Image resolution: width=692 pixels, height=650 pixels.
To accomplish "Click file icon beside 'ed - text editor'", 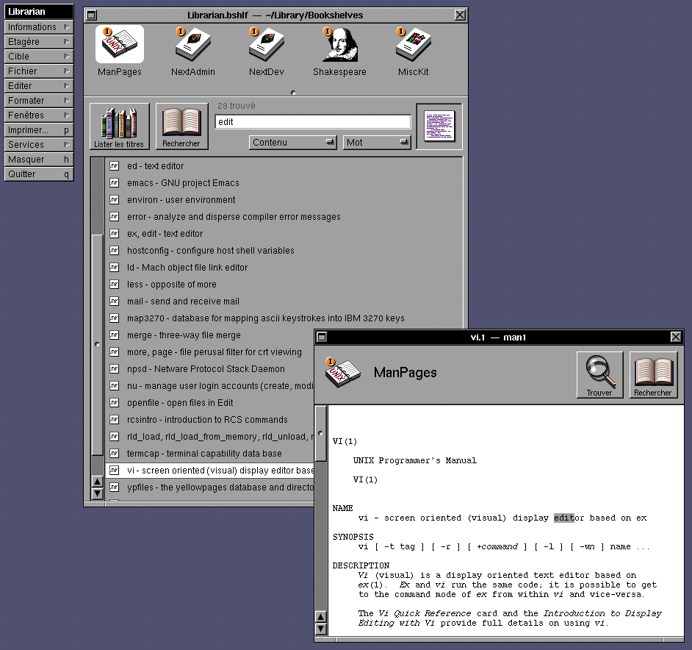I will pyautogui.click(x=115, y=165).
